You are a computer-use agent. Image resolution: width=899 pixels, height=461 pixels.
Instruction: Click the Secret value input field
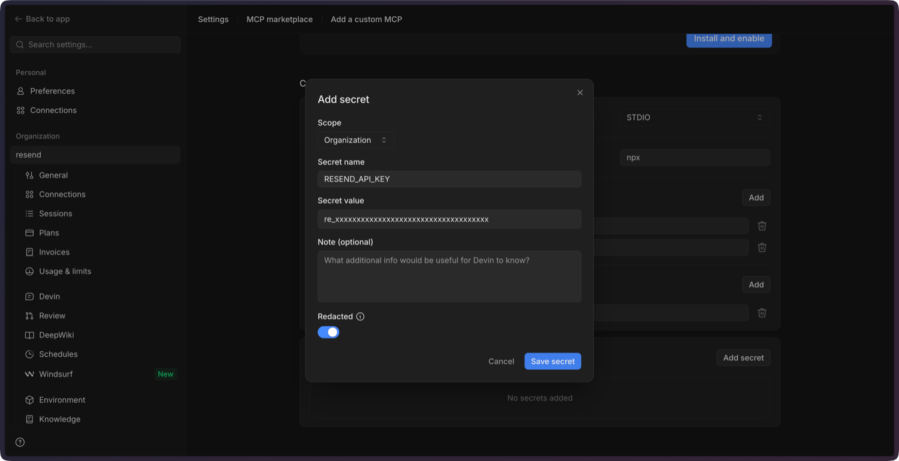450,219
